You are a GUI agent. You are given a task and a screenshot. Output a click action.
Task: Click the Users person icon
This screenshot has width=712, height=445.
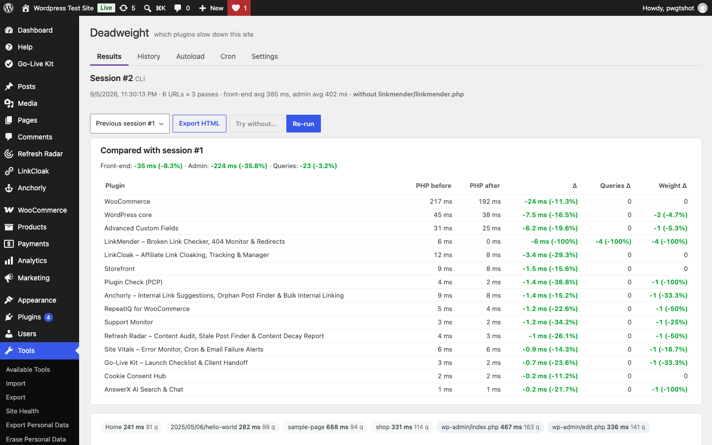point(9,334)
